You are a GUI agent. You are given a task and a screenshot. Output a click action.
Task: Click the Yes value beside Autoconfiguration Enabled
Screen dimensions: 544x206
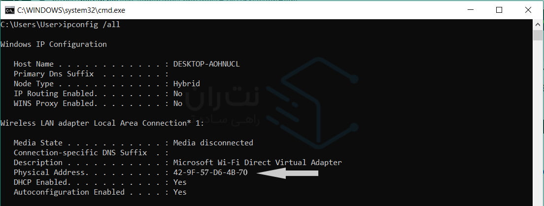[x=180, y=192]
